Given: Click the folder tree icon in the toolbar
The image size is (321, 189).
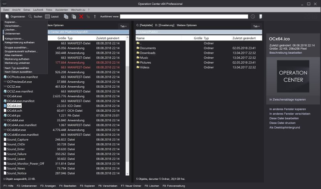Looking at the screenshot, I should (x=88, y=16).
